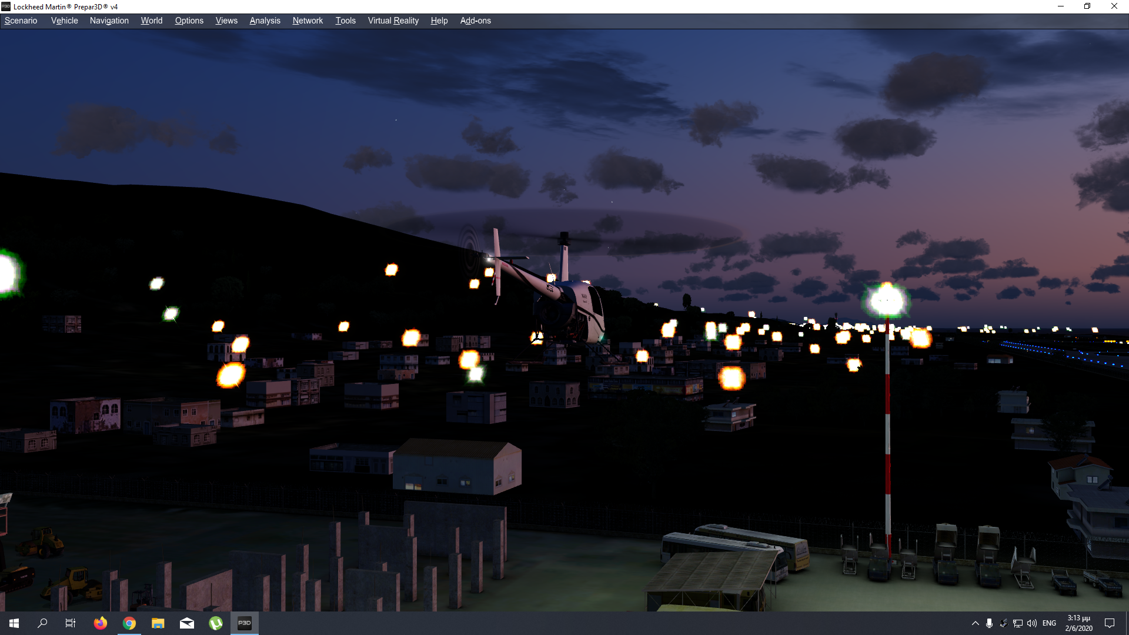Screen dimensions: 1129x635
Task: Switch to Google Chrome in the taskbar
Action: (129, 623)
